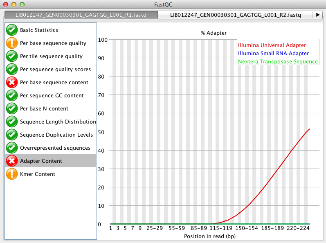Click the green check icon for Per base N content
Viewport: 326px width, 243px height.
(12, 108)
